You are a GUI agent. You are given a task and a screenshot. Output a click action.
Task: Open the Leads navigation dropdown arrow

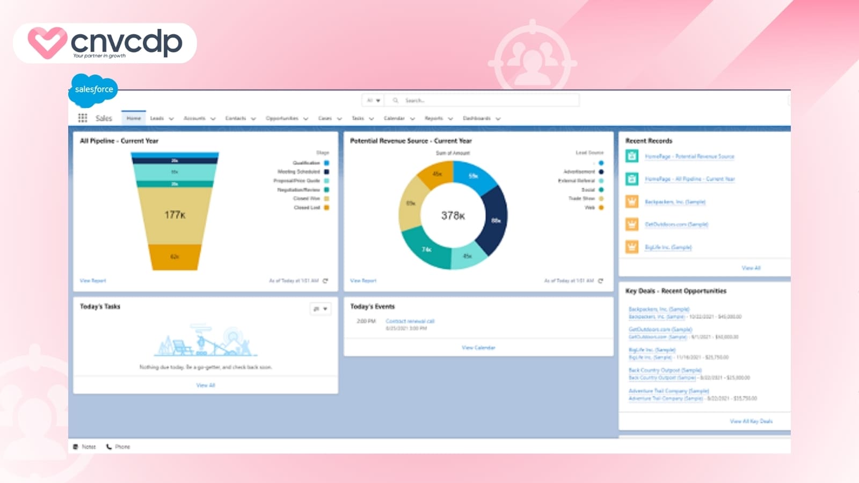(x=171, y=118)
